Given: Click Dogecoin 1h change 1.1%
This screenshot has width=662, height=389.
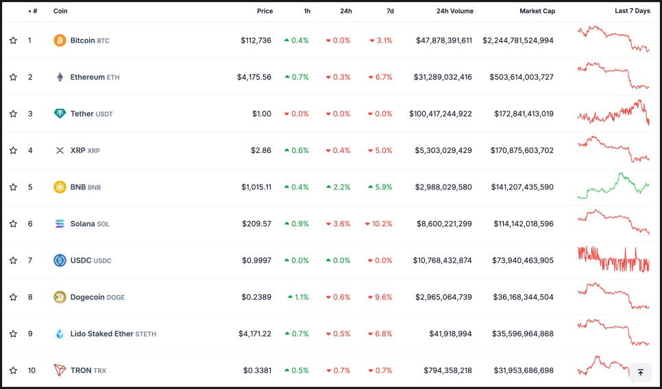Looking at the screenshot, I should tap(298, 297).
